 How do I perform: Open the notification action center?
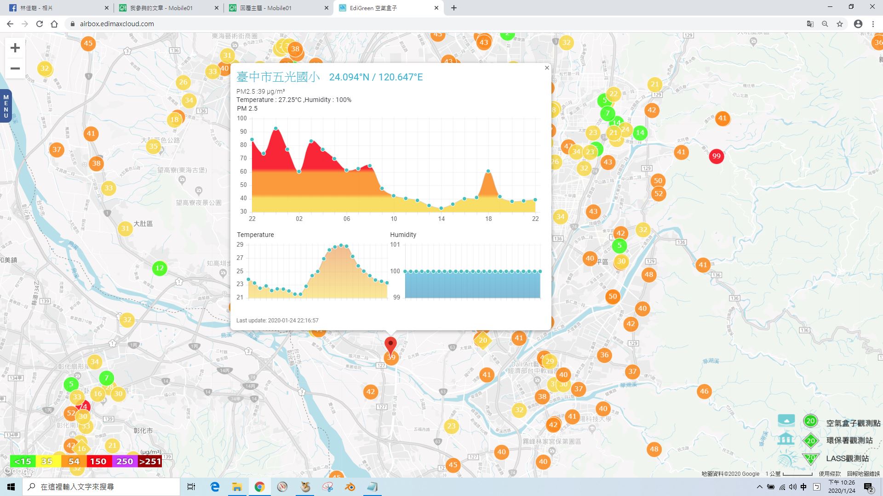point(869,487)
